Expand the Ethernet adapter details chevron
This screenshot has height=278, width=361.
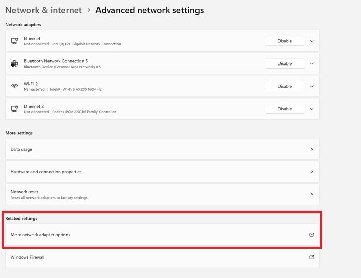pyautogui.click(x=311, y=41)
